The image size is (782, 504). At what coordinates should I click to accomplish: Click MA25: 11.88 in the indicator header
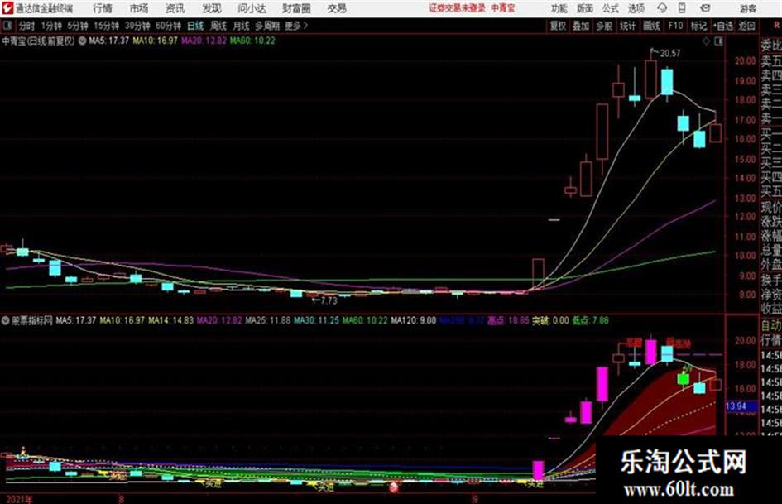[268, 320]
